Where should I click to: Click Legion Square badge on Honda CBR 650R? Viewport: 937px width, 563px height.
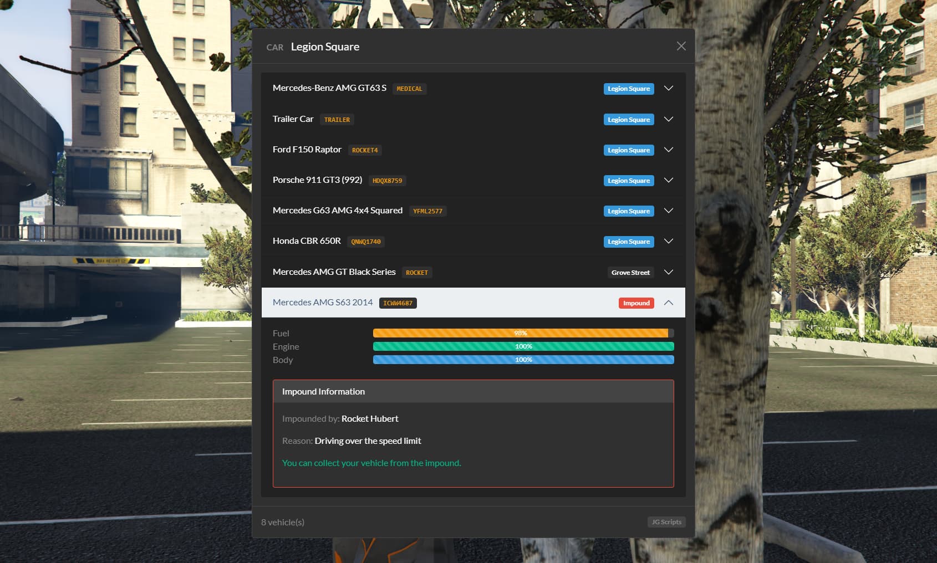pos(628,241)
